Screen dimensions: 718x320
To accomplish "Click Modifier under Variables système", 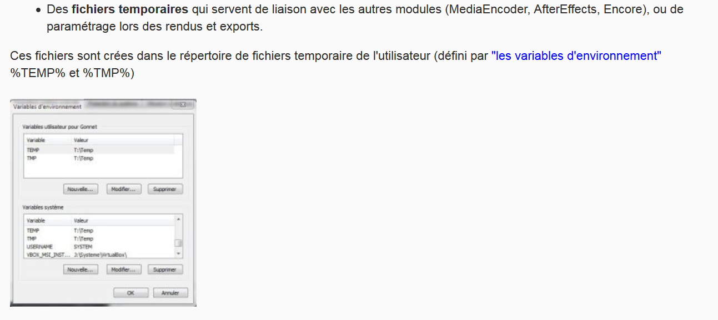I will [x=124, y=270].
